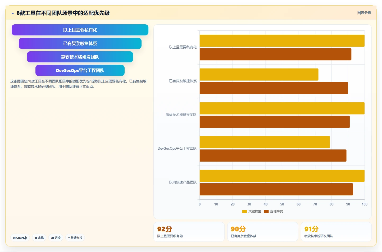
Task: Click yellow bar for 以上且需要私有化
Action: point(282,41)
